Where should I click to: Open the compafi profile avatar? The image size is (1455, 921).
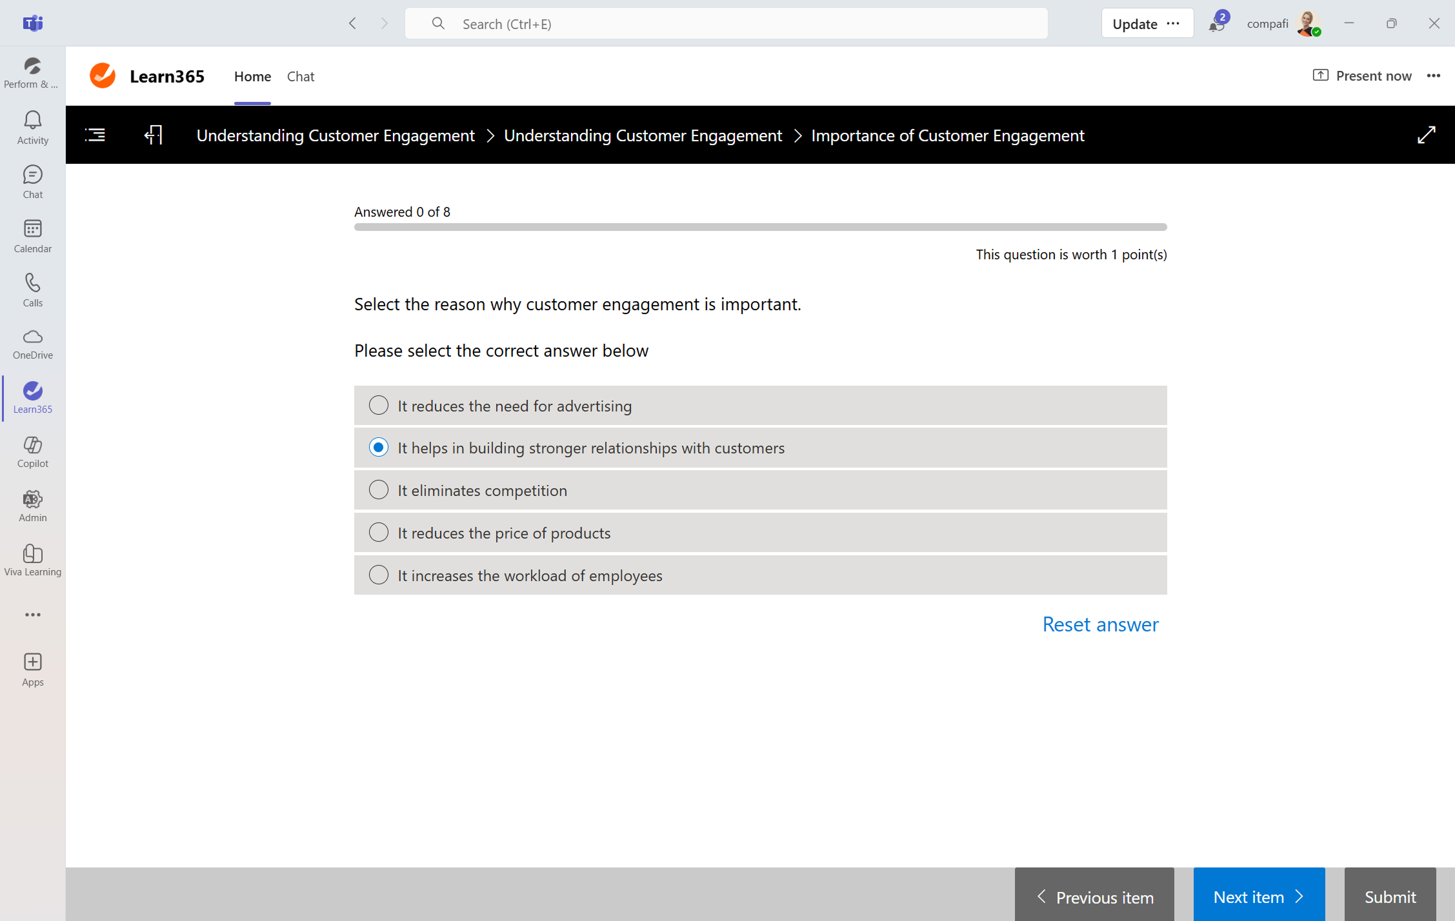click(1308, 23)
